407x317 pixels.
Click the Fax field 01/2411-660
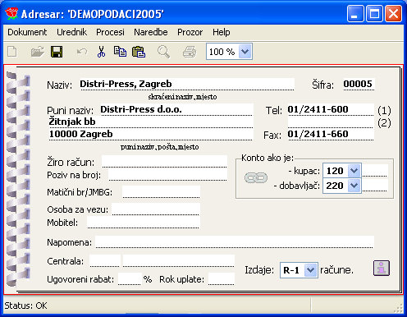pyautogui.click(x=331, y=134)
